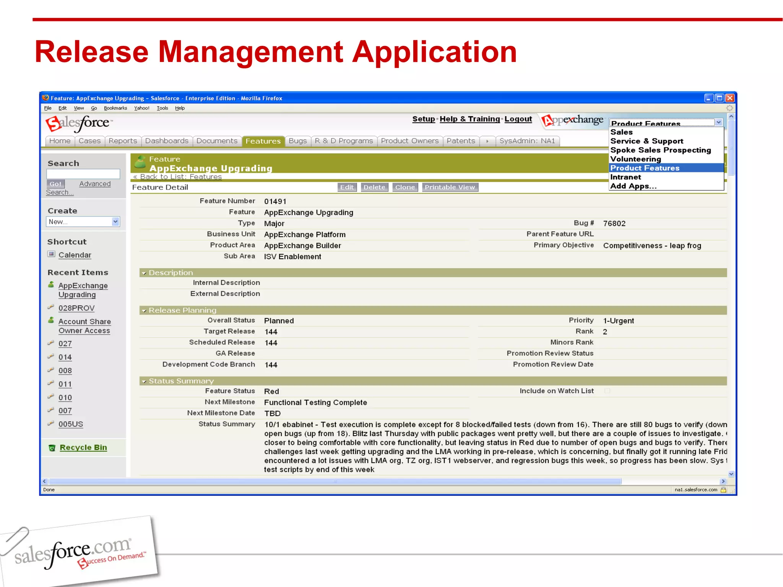Click the icon next to recent item 027
Image resolution: width=783 pixels, height=587 pixels.
click(x=50, y=342)
